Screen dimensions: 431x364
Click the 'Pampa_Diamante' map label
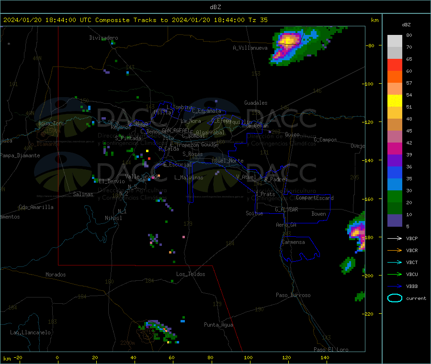20,155
